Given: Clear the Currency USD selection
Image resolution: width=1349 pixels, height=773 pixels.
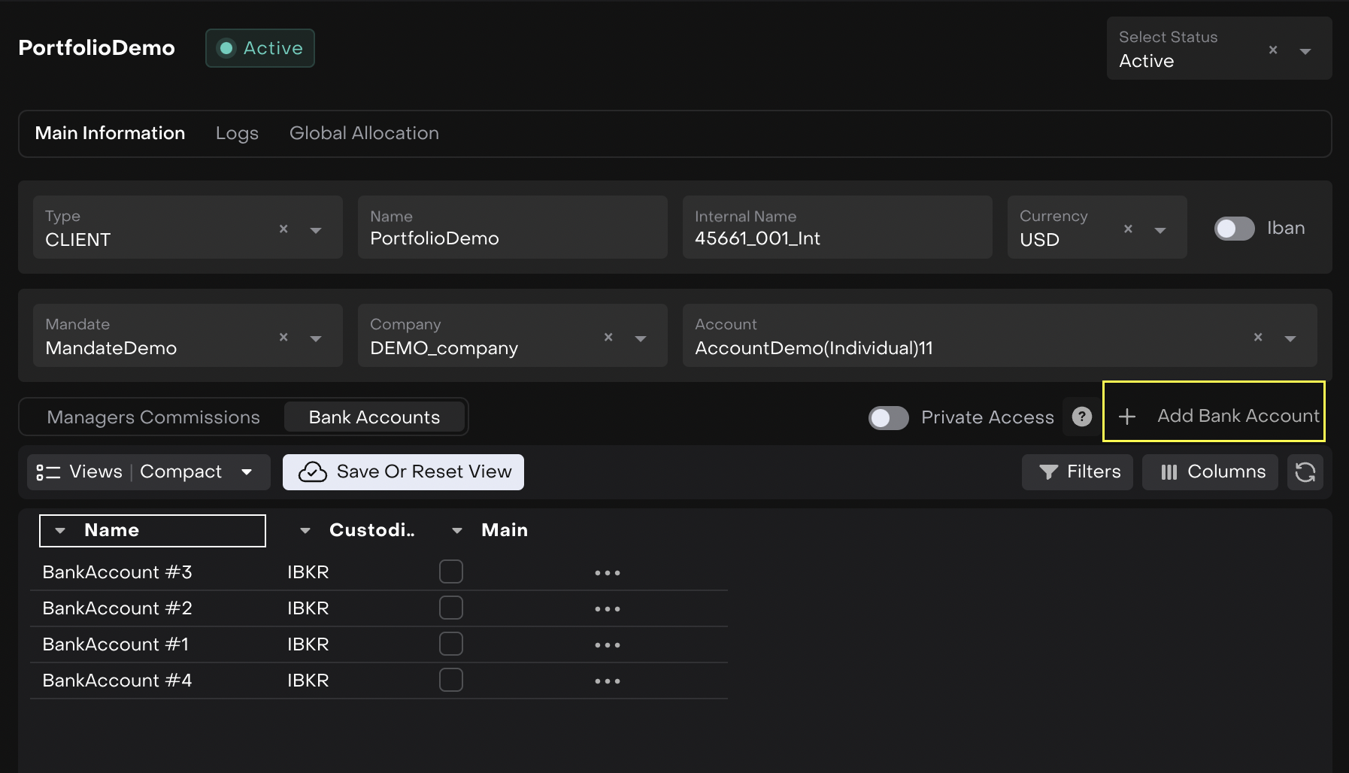Looking at the screenshot, I should pos(1128,229).
